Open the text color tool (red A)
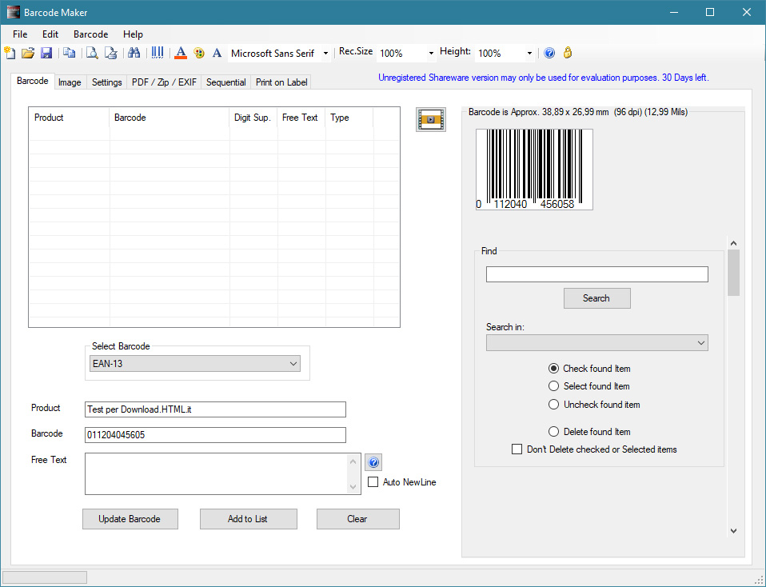The image size is (766, 587). [x=181, y=54]
